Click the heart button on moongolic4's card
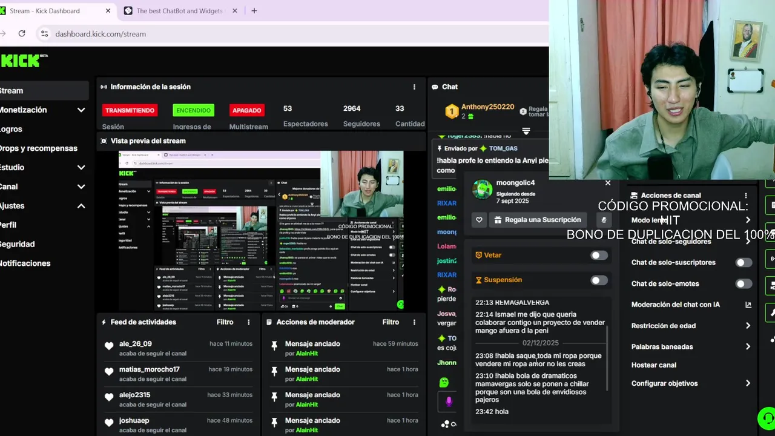Image resolution: width=775 pixels, height=436 pixels. pos(479,220)
